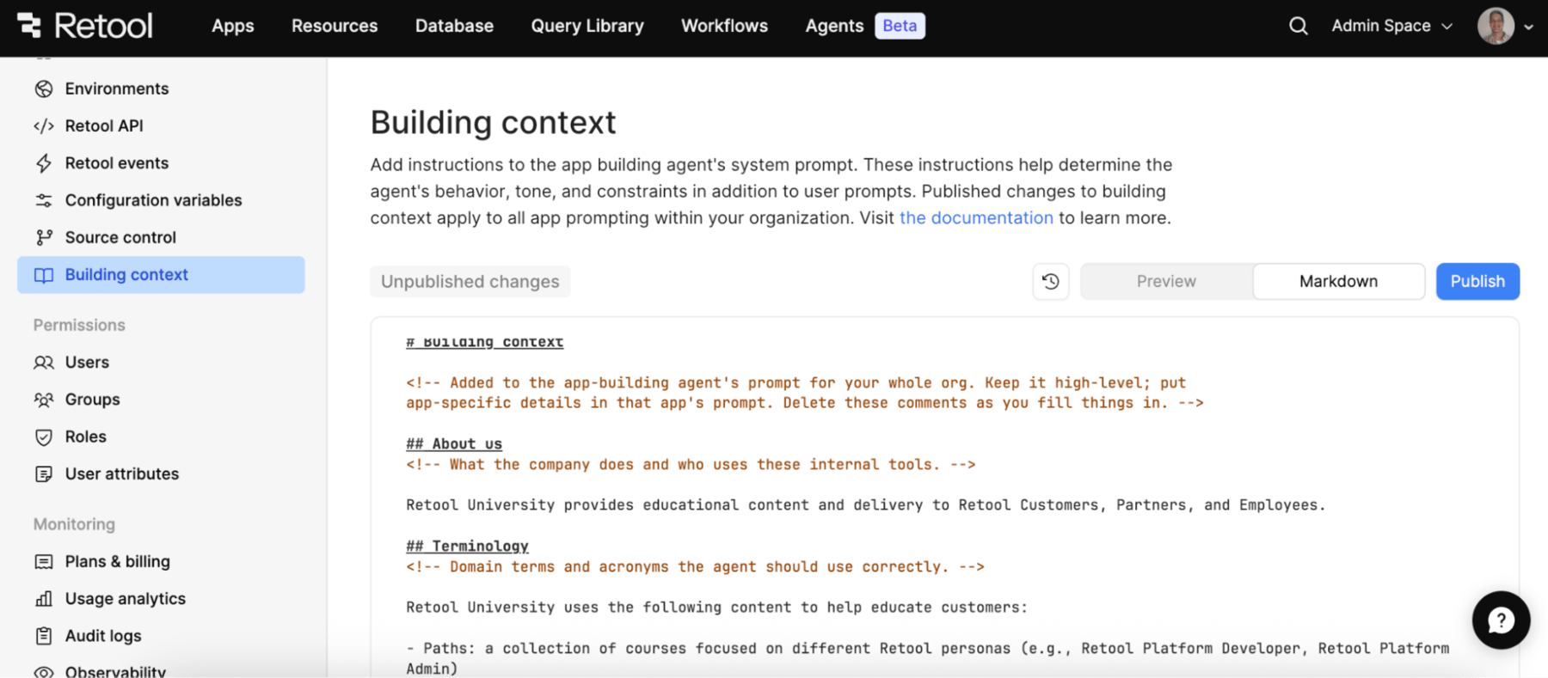Open the Agents tab
Viewport: 1548px width, 678px height.
pyautogui.click(x=834, y=26)
